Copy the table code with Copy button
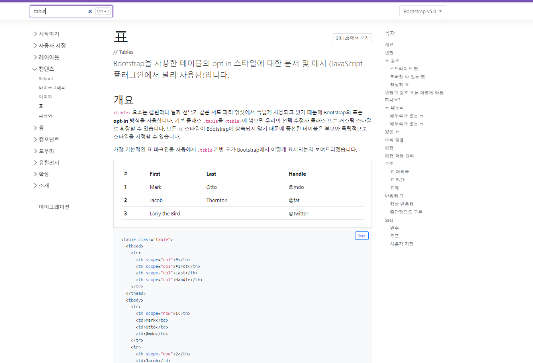Image resolution: width=533 pixels, height=363 pixels. click(361, 235)
